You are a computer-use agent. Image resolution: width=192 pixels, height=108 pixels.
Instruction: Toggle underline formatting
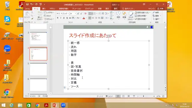pos(64,18)
